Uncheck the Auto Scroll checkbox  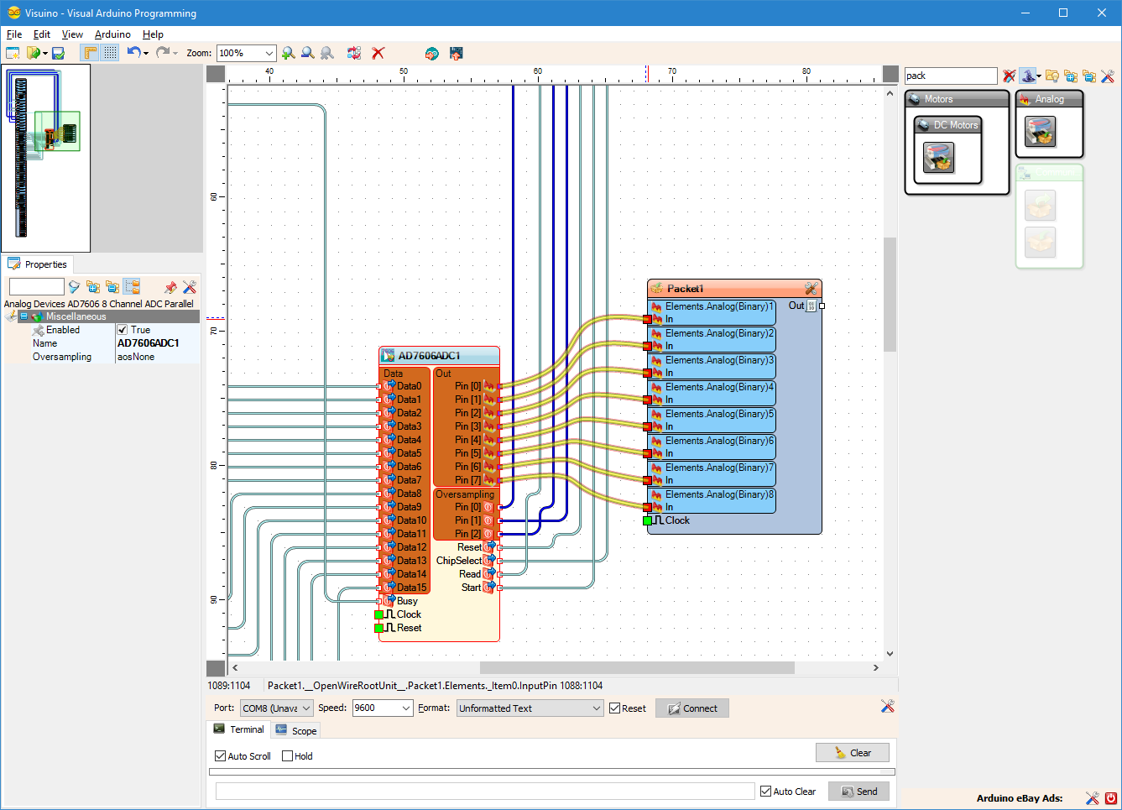point(220,756)
